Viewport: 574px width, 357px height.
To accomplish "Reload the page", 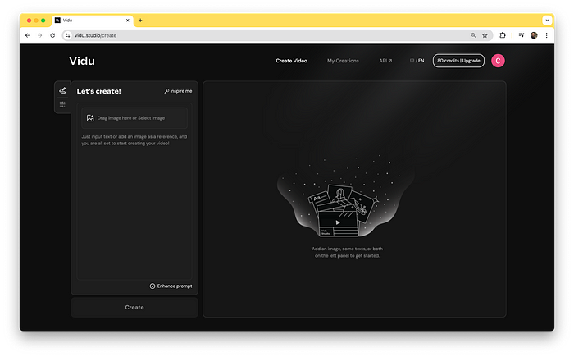I will coord(52,35).
